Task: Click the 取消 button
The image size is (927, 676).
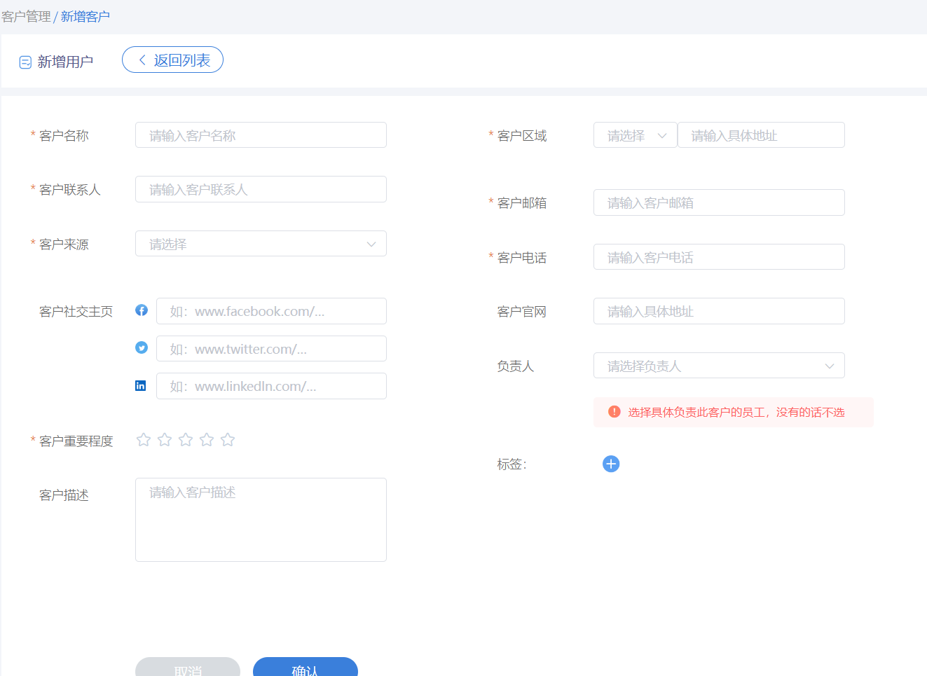Action: pos(188,667)
